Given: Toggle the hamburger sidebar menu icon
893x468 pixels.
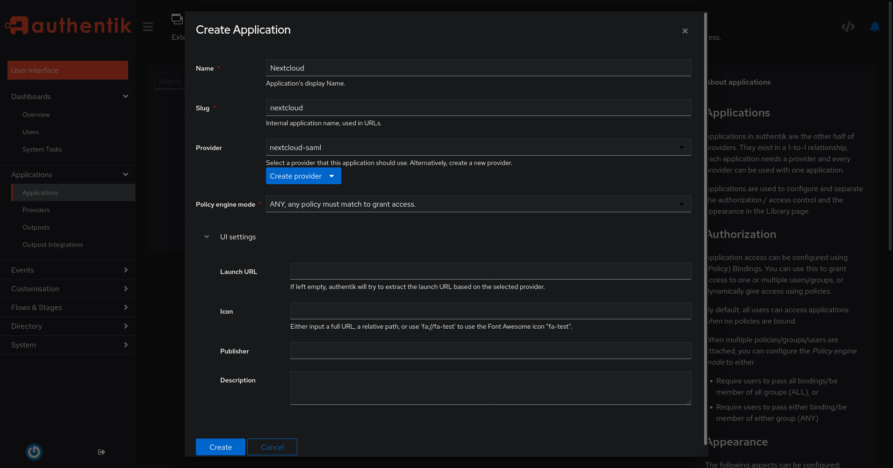Looking at the screenshot, I should point(148,27).
